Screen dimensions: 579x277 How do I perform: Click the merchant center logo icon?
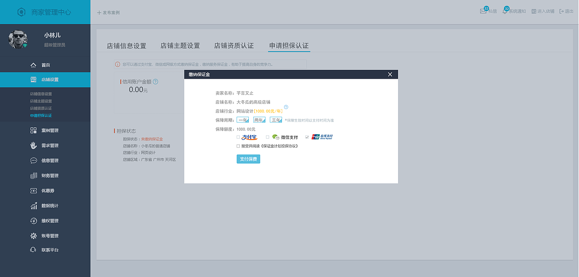(22, 12)
